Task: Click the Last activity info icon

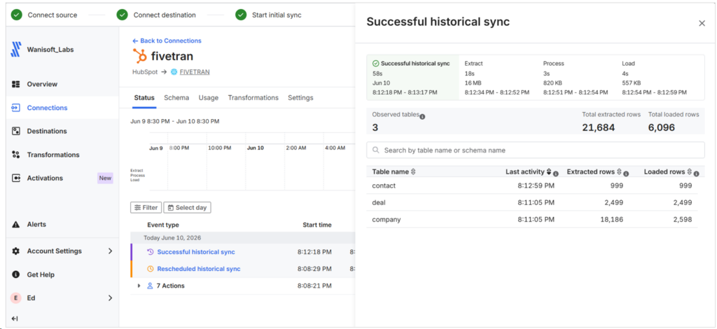Action: coord(555,174)
